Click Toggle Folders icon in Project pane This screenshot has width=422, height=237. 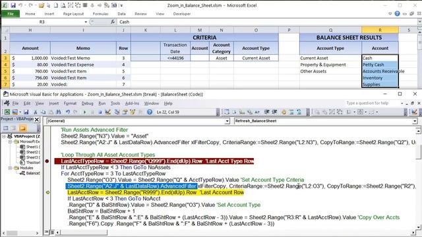(22, 128)
